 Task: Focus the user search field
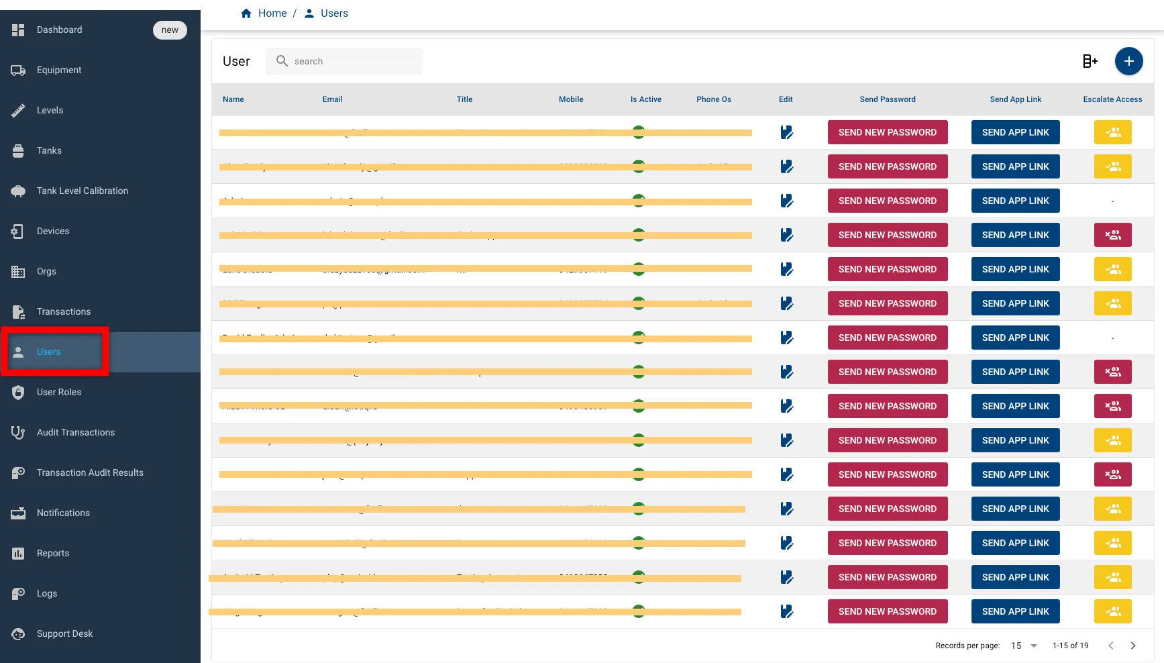click(x=344, y=61)
